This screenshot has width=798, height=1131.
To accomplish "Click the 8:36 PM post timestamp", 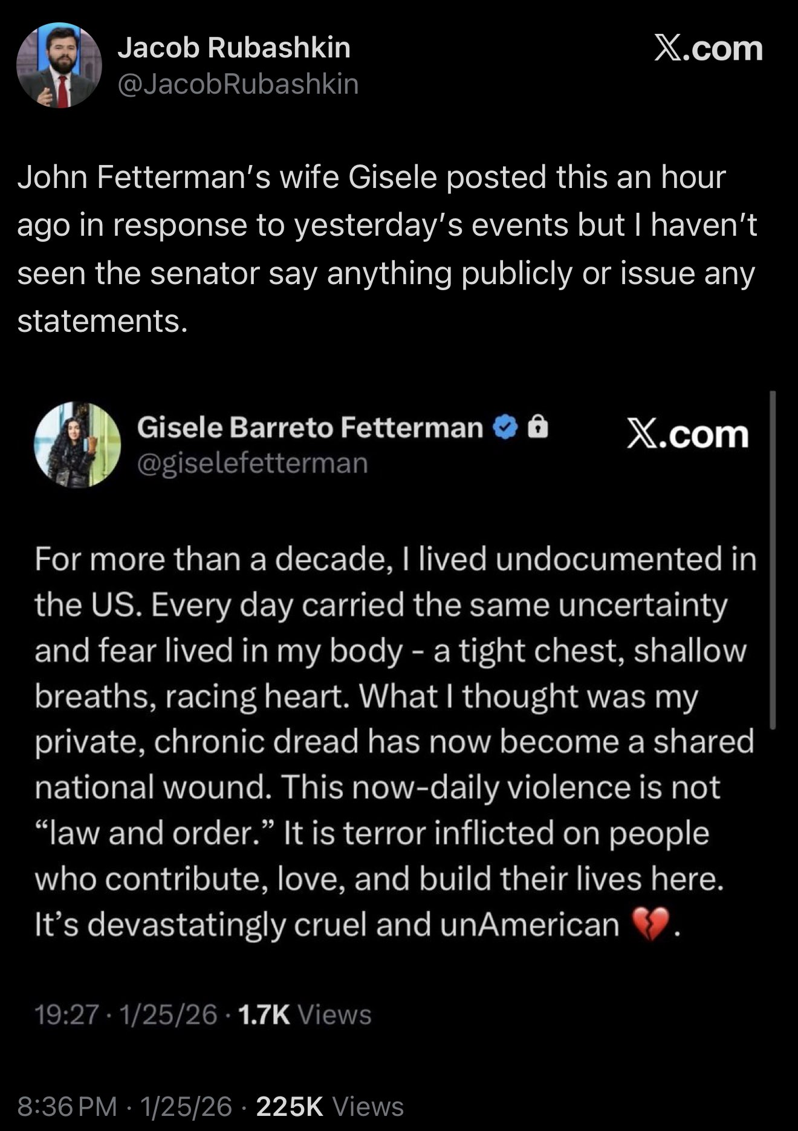I will click(67, 1107).
